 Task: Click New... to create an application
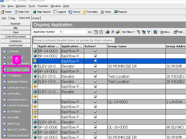[x=165, y=32]
